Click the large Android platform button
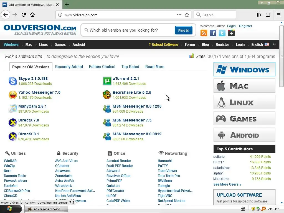This screenshot has height=213, width=284. tap(244, 135)
